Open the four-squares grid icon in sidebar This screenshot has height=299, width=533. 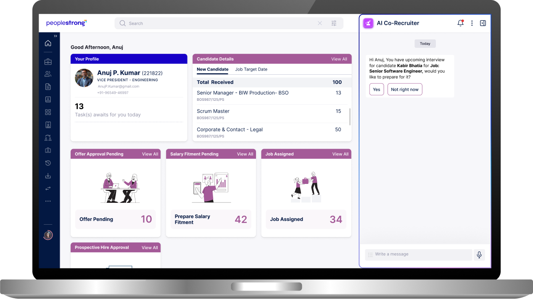tap(48, 112)
